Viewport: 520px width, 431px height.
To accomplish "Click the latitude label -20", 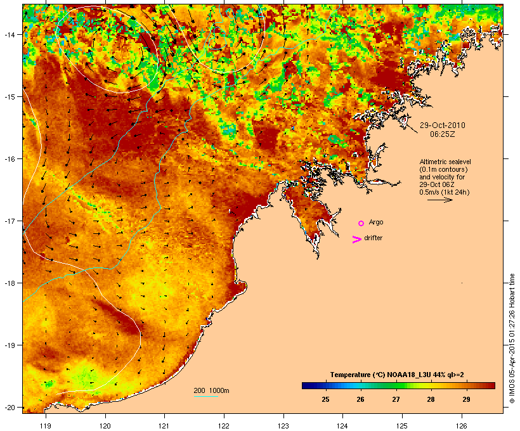I will tap(10, 407).
